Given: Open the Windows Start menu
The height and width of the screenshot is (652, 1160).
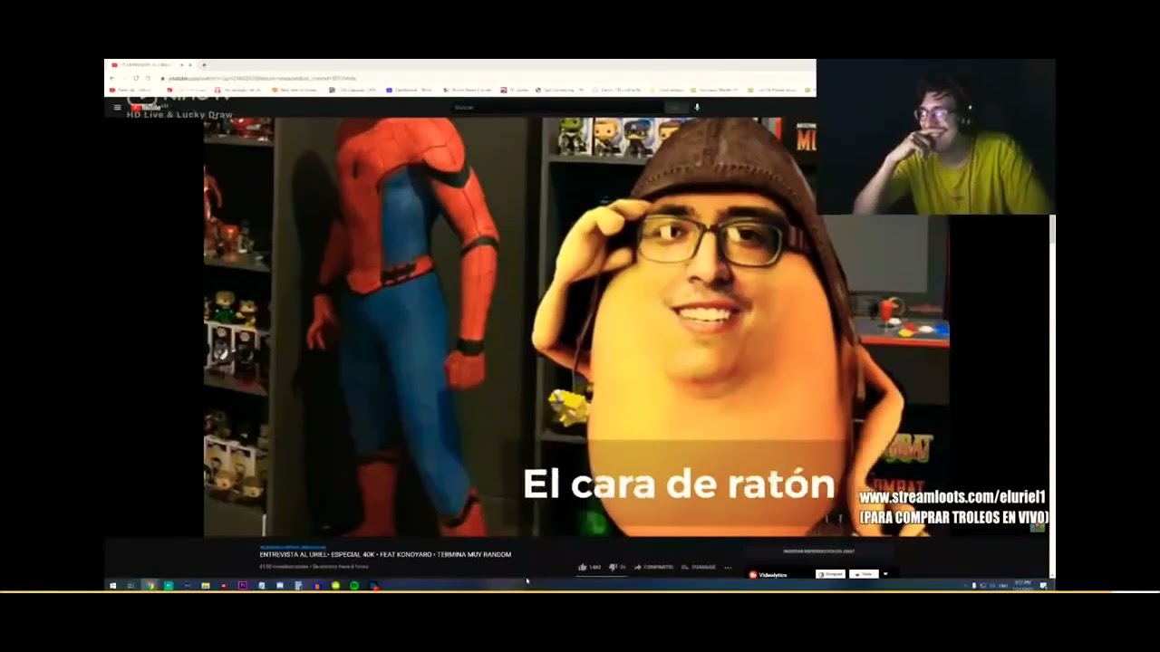Looking at the screenshot, I should [x=112, y=586].
